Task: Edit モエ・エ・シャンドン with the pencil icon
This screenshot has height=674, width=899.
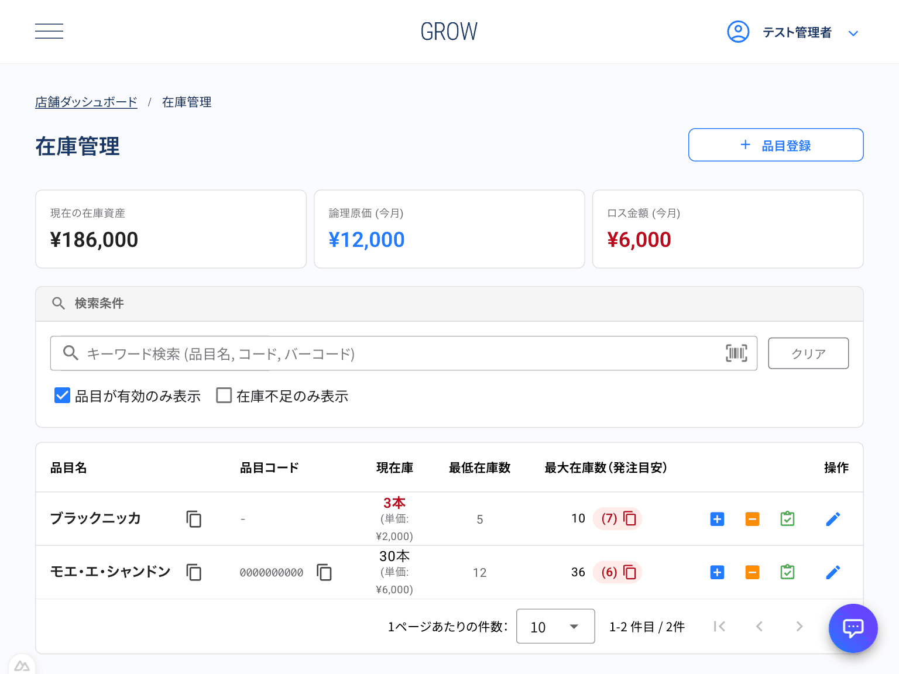Action: coord(833,572)
